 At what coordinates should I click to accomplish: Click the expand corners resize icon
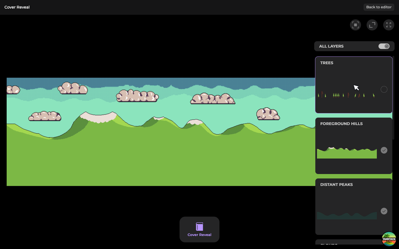point(372,25)
